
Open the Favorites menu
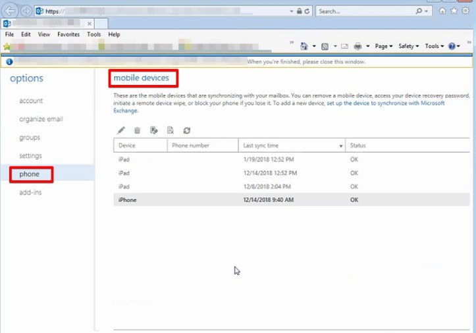pyautogui.click(x=68, y=34)
